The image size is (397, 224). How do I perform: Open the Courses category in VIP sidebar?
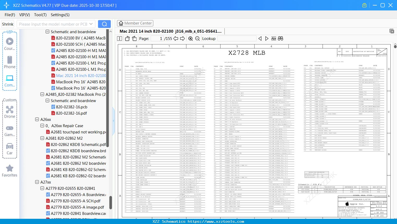pyautogui.click(x=10, y=44)
